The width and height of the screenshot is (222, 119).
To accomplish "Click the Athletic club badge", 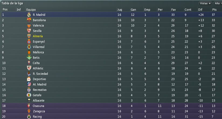I will click(x=29, y=68).
